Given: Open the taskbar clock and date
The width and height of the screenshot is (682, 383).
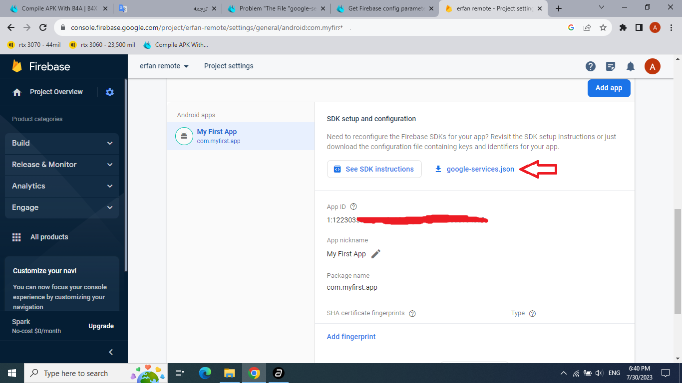Looking at the screenshot, I should (639, 373).
